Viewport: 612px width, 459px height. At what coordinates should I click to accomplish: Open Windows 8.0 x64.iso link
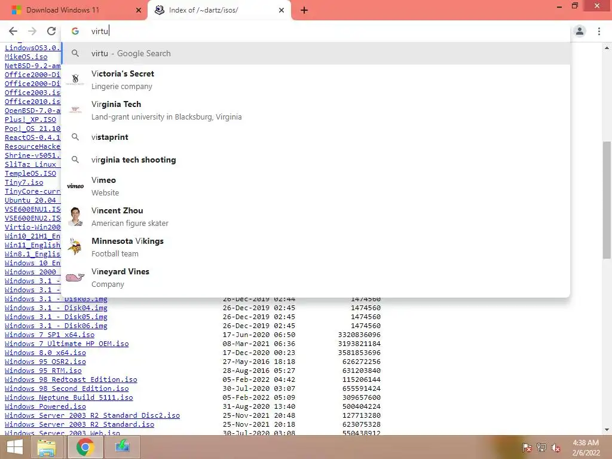(x=45, y=353)
